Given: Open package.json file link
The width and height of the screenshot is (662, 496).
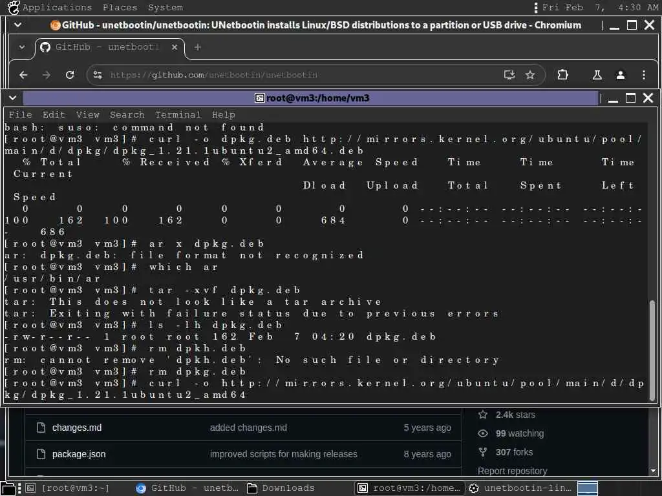Looking at the screenshot, I should 79,454.
